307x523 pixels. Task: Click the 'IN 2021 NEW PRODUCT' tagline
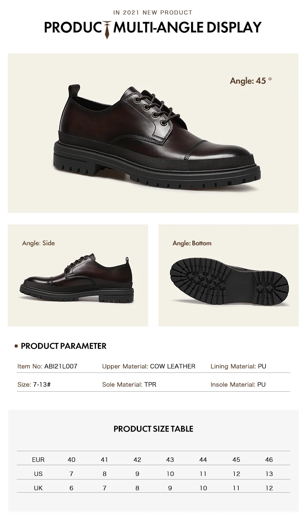pos(153,13)
